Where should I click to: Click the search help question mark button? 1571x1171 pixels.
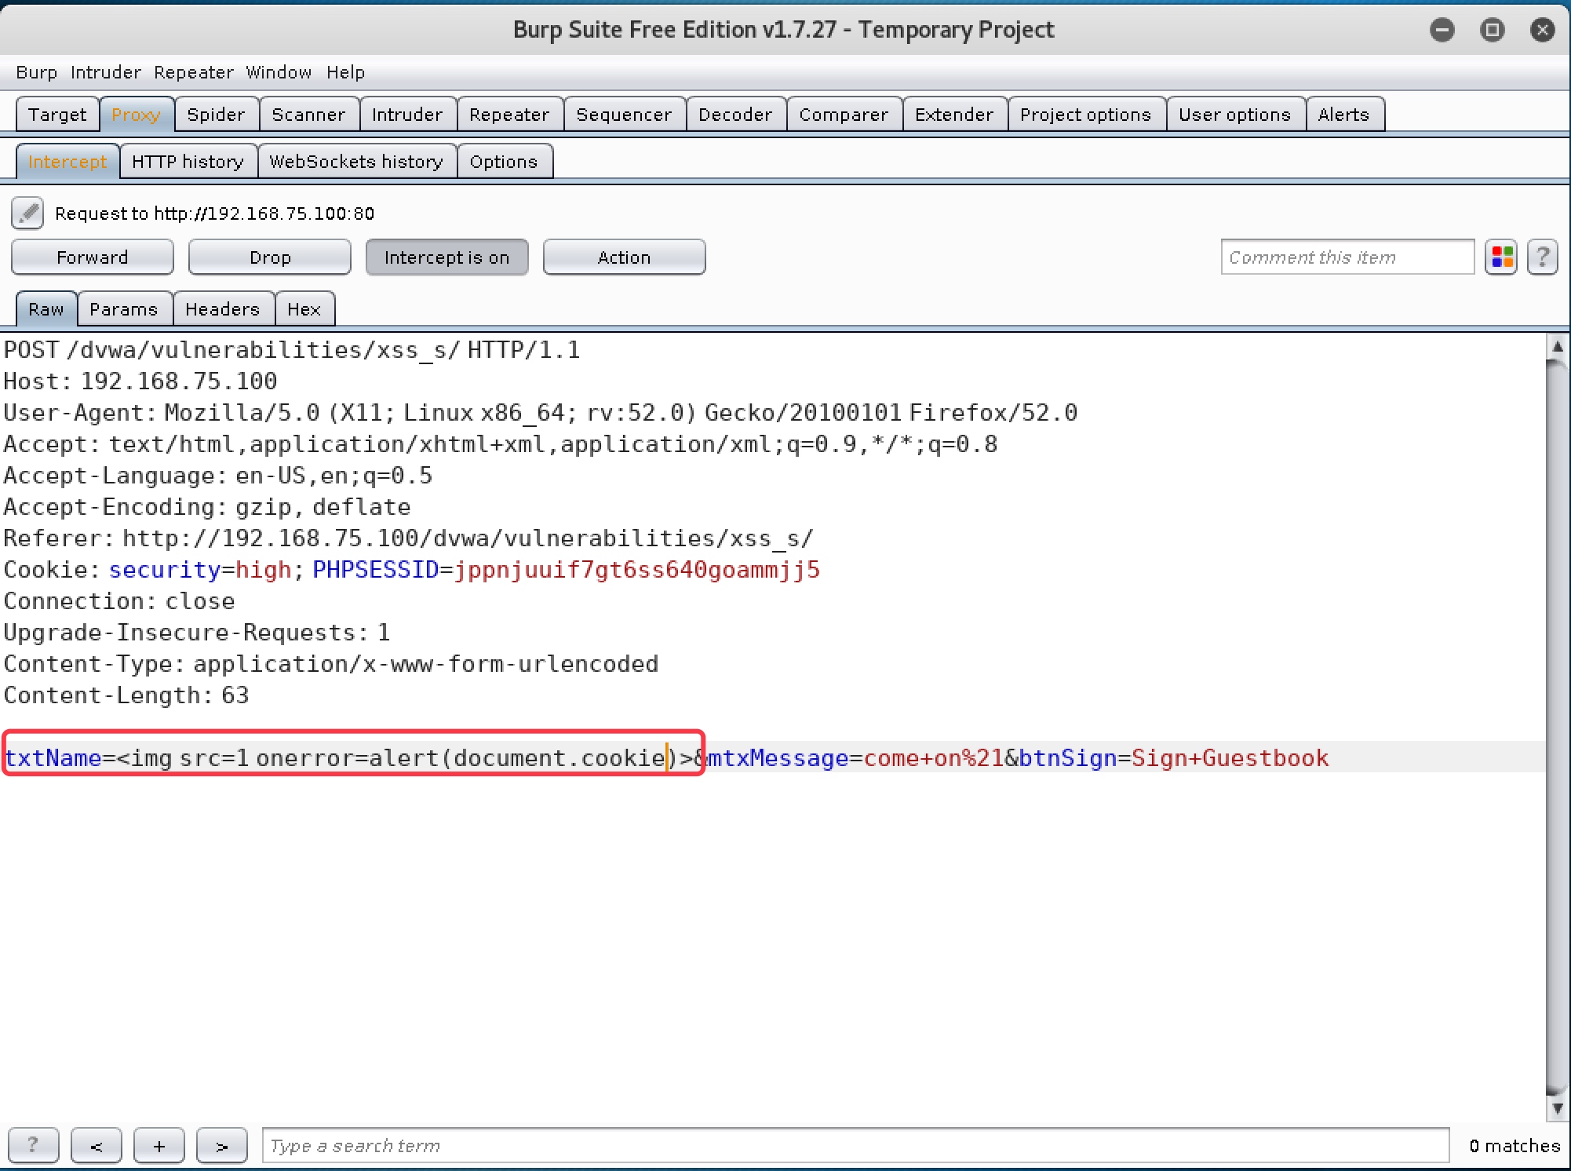point(33,1145)
